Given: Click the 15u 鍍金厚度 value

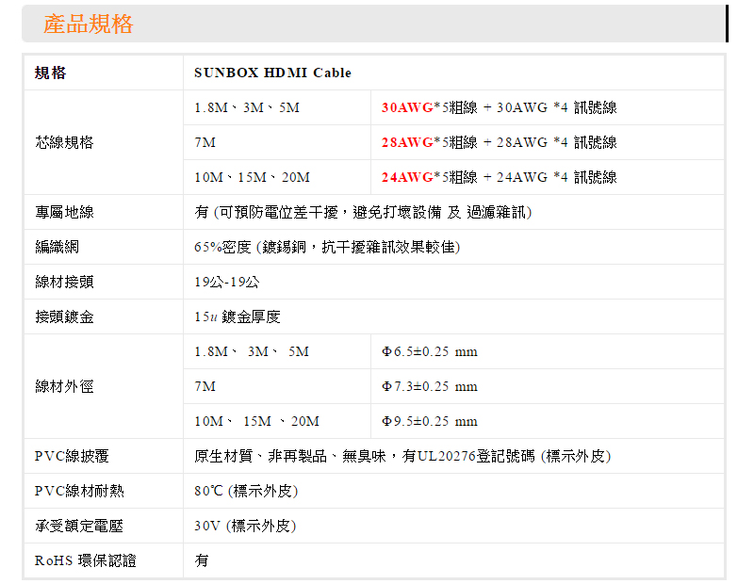Looking at the screenshot, I should (x=238, y=316).
